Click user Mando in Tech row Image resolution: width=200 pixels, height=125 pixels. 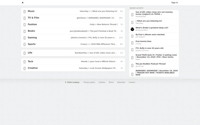(84, 61)
